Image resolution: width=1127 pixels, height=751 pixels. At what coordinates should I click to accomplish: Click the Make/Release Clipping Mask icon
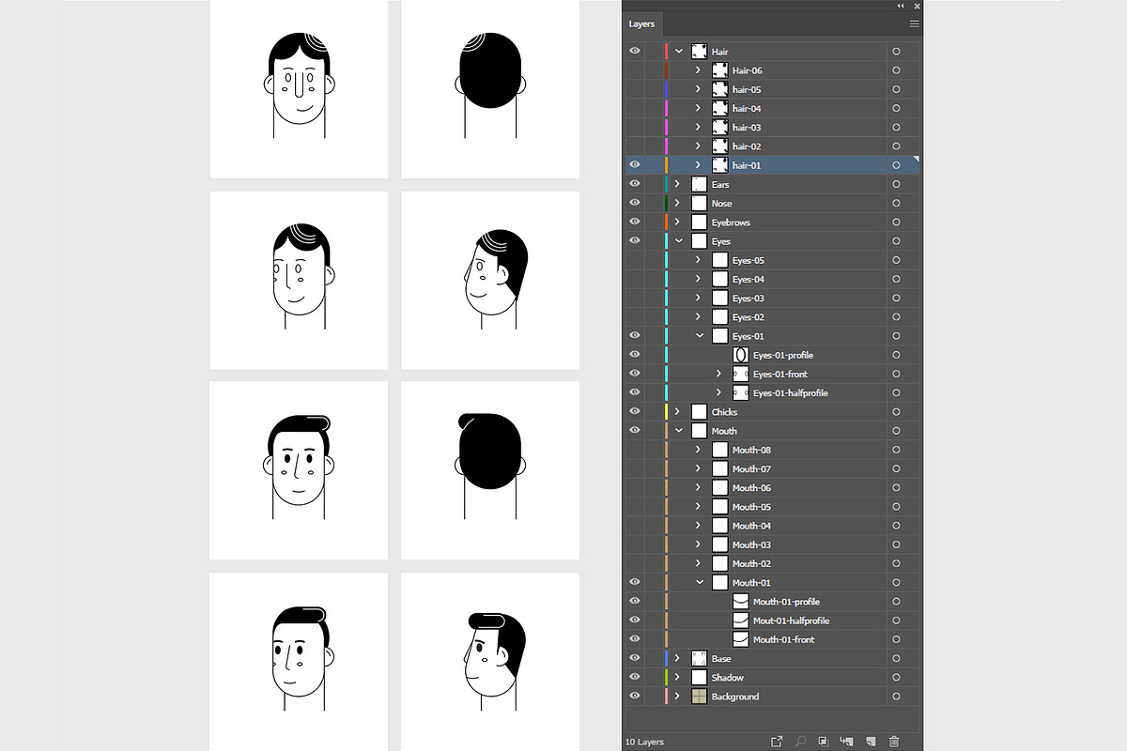coord(823,742)
